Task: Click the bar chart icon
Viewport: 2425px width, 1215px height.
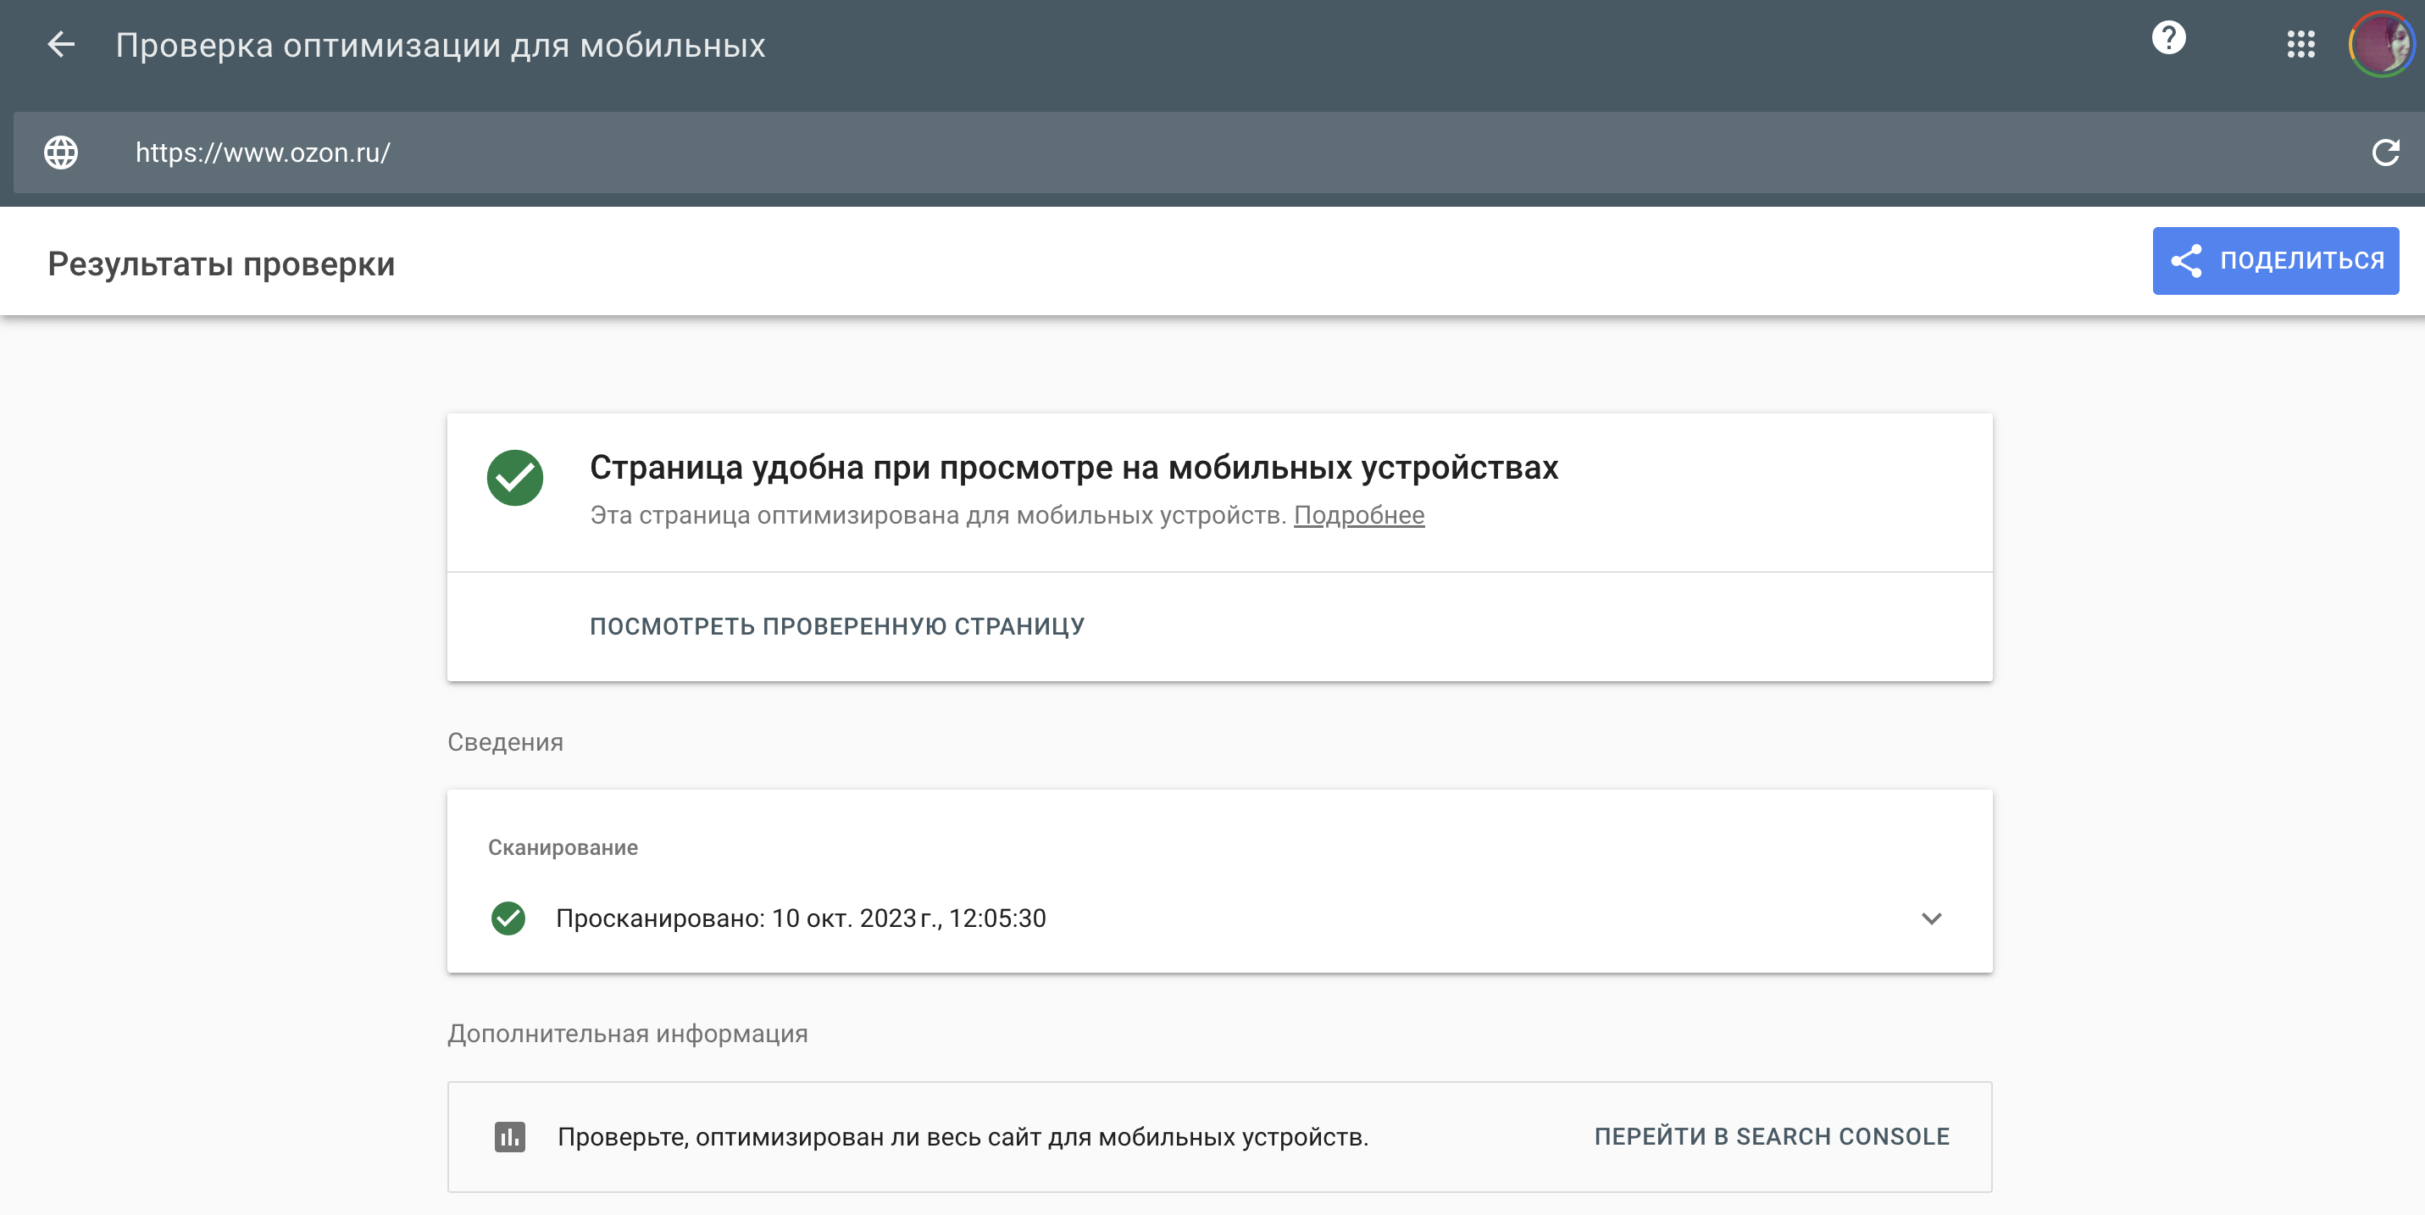Action: 510,1137
